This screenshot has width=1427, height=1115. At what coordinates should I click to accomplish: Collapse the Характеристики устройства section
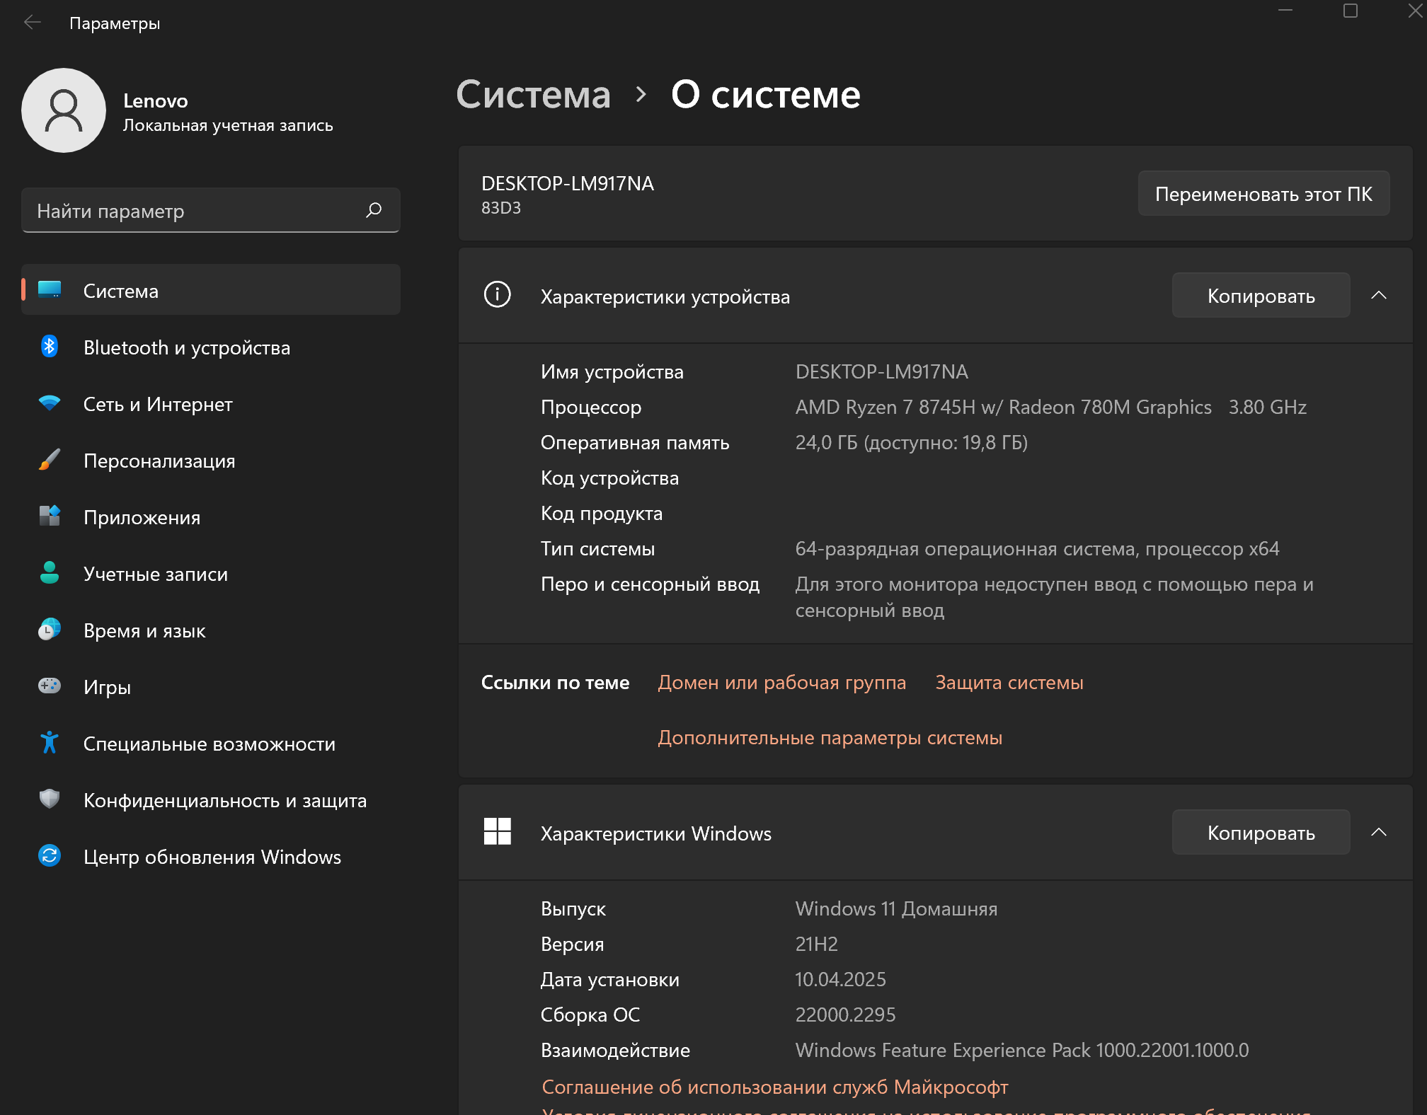1378,296
